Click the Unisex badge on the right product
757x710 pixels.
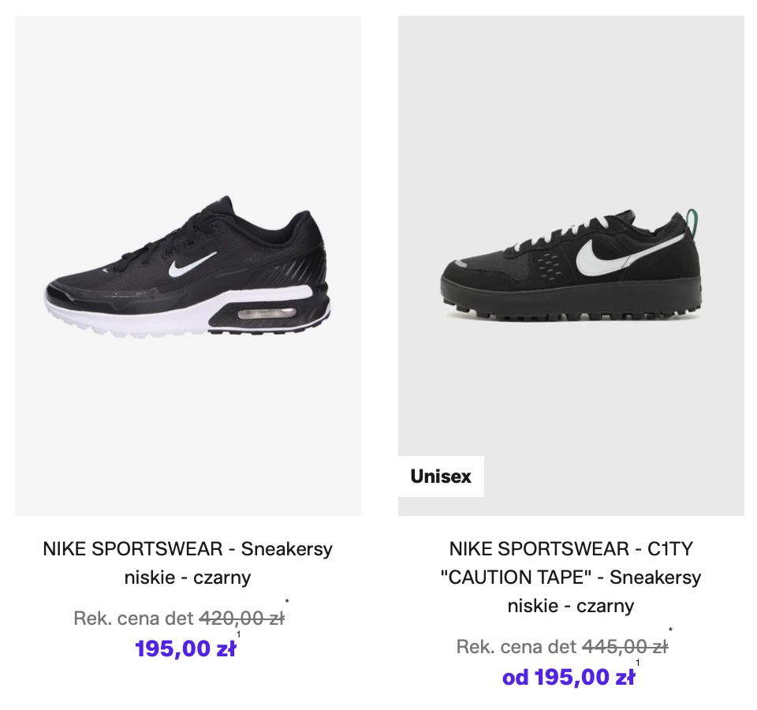coord(441,476)
